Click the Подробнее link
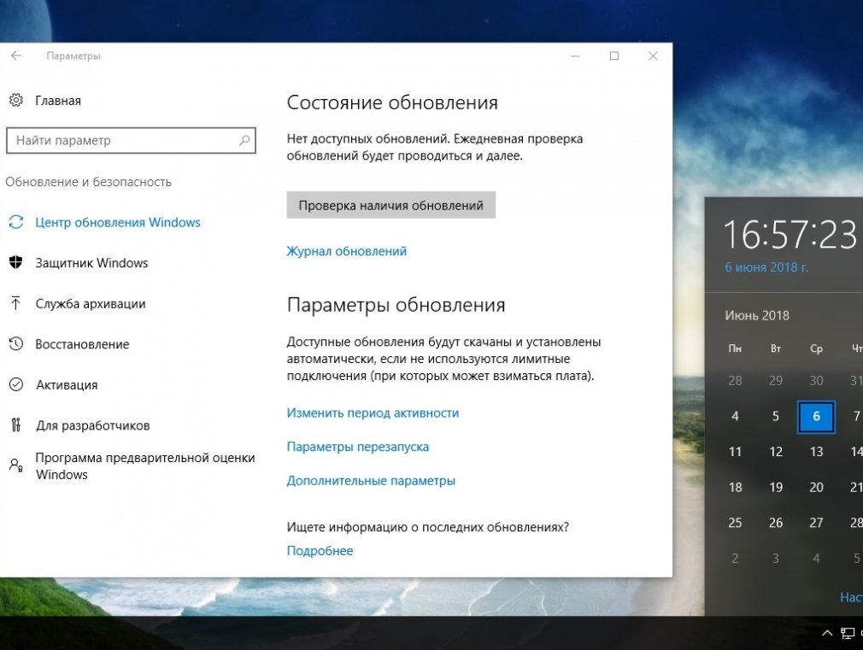The image size is (863, 650). (x=320, y=551)
